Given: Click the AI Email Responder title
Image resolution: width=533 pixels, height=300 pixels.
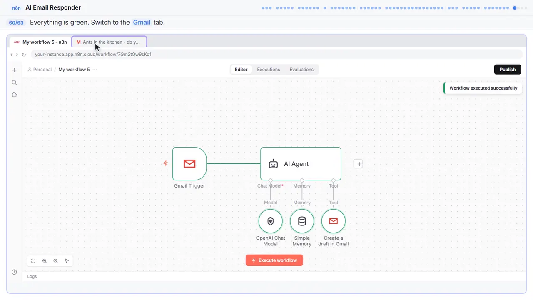Looking at the screenshot, I should point(53,7).
